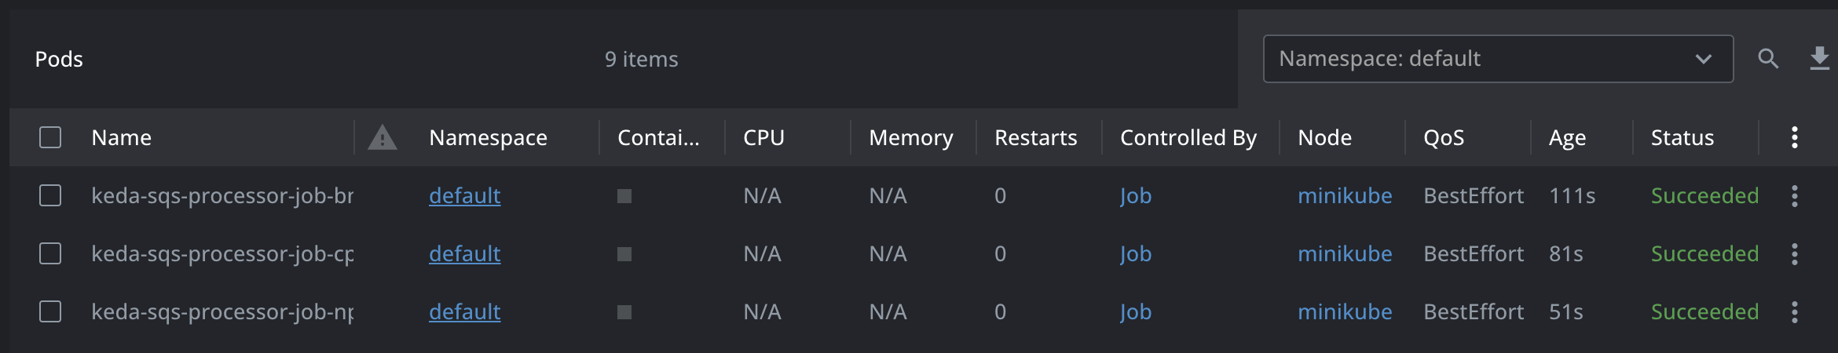Check the keda-sqs-processor-job-np pod row
The image size is (1838, 353).
[50, 311]
